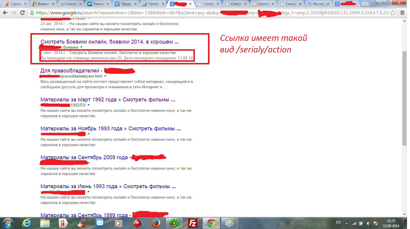The height and width of the screenshot is (229, 410).
Task: Click the pravoobladatelyam.html URL text
Action: (81, 76)
